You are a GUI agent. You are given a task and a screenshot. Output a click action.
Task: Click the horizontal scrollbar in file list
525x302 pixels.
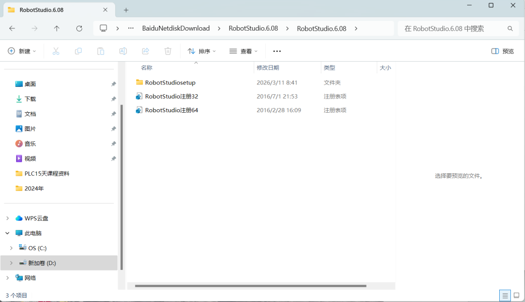click(250, 286)
